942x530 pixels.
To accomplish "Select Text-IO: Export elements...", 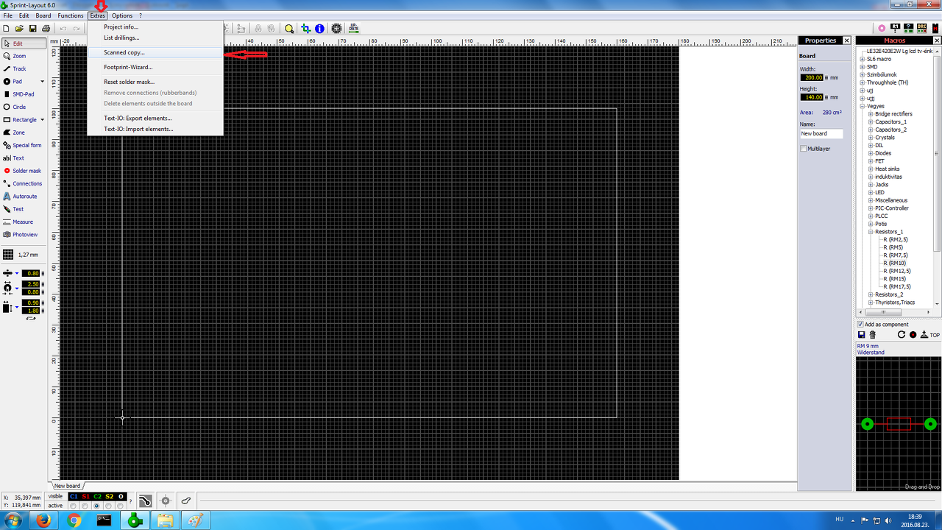I will [155, 118].
